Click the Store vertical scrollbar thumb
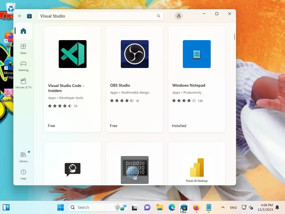Image resolution: width=285 pixels, height=214 pixels. (234, 37)
